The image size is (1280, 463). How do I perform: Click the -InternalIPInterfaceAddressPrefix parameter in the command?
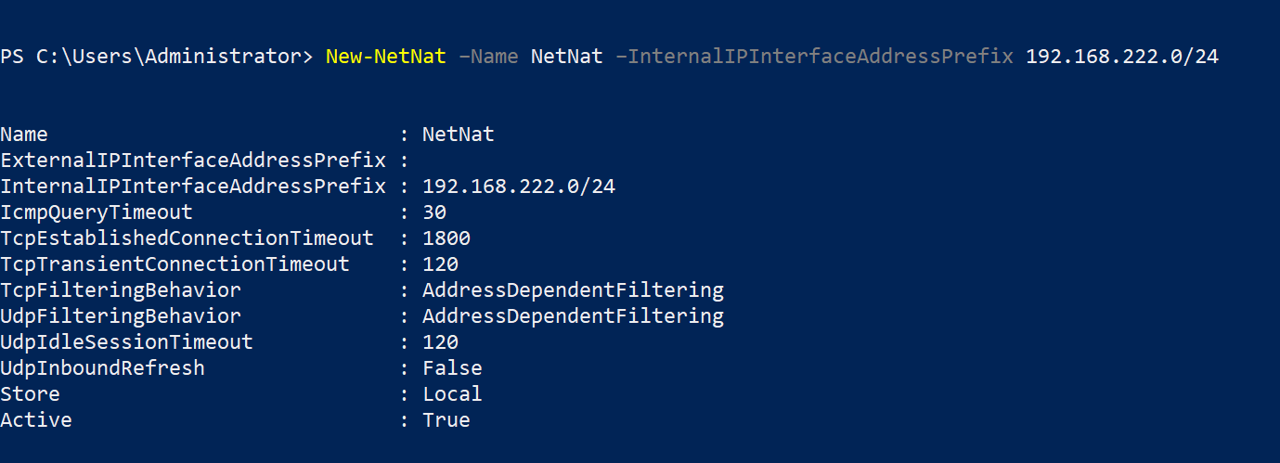coord(814,58)
